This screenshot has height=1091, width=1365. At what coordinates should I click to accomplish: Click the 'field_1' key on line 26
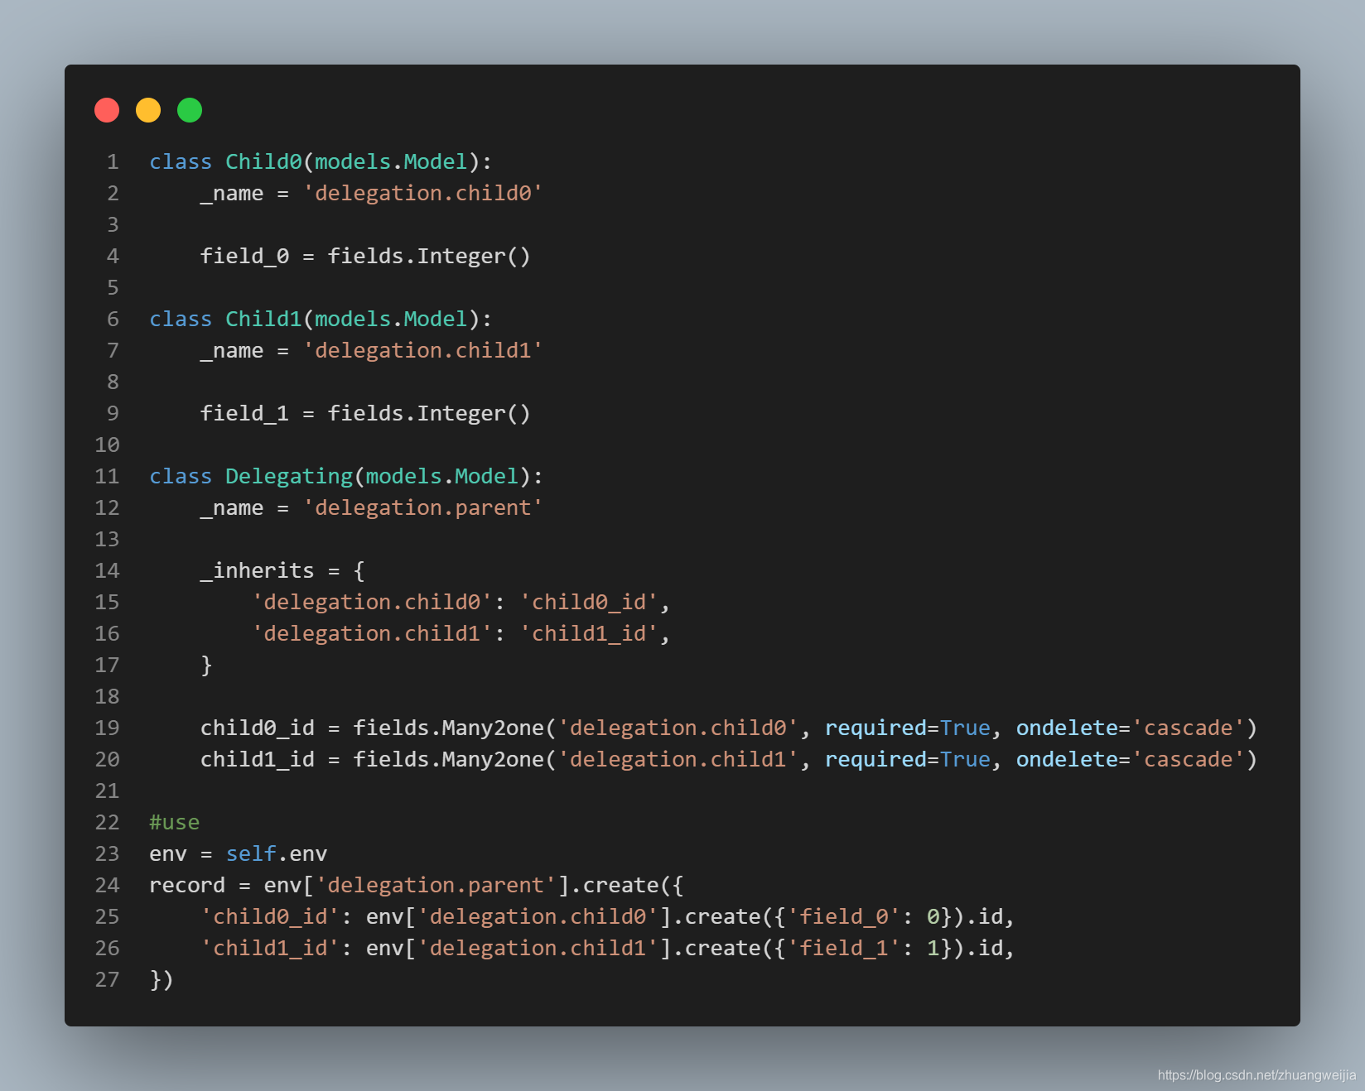844,948
